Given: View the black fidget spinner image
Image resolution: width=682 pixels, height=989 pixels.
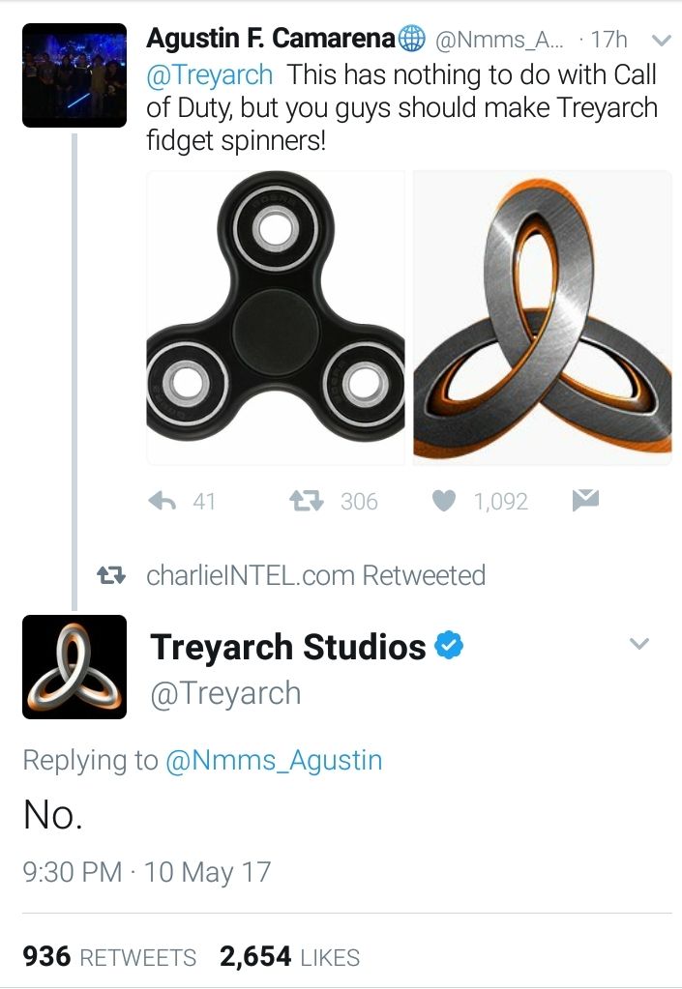Looking at the screenshot, I should click(276, 318).
